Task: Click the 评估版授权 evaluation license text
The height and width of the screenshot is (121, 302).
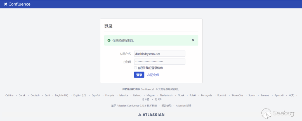Action: [128, 89]
